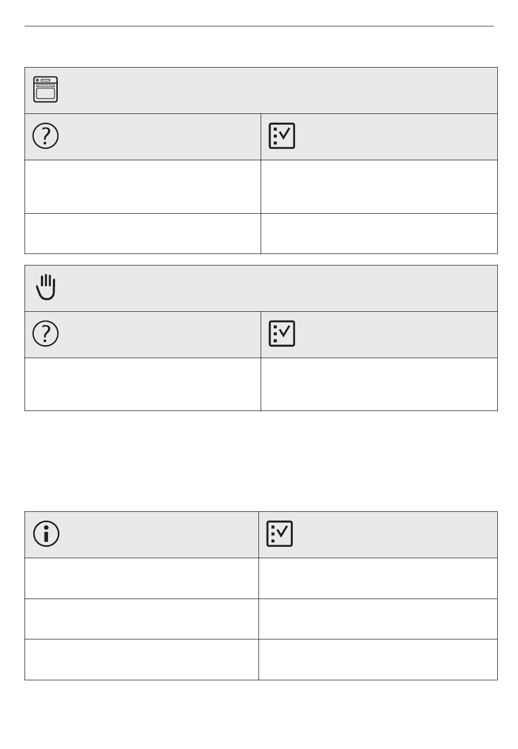Select last empty row cell under info icon column

pos(142,659)
